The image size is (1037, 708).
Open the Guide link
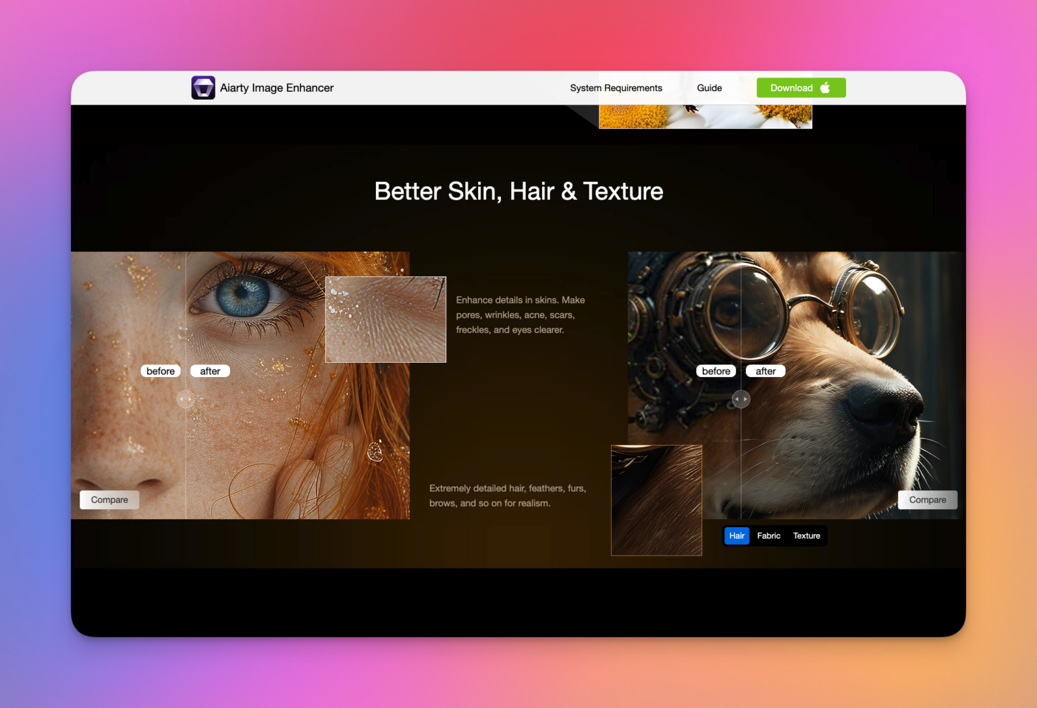coord(710,88)
